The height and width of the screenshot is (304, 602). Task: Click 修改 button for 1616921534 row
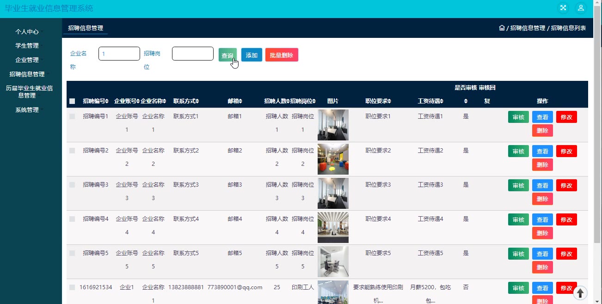pyautogui.click(x=566, y=288)
